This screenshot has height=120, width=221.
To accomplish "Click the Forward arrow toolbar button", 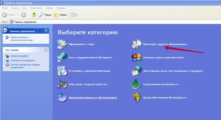I will (x=24, y=15).
